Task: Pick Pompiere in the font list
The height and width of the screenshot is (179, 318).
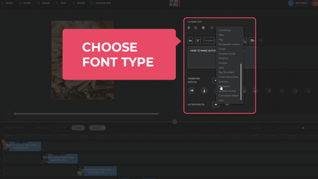Action: tap(224, 86)
